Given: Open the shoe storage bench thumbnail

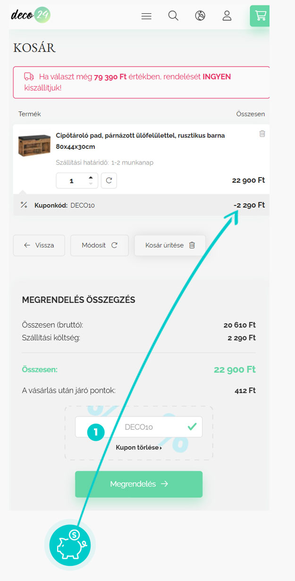Looking at the screenshot, I should 34,145.
